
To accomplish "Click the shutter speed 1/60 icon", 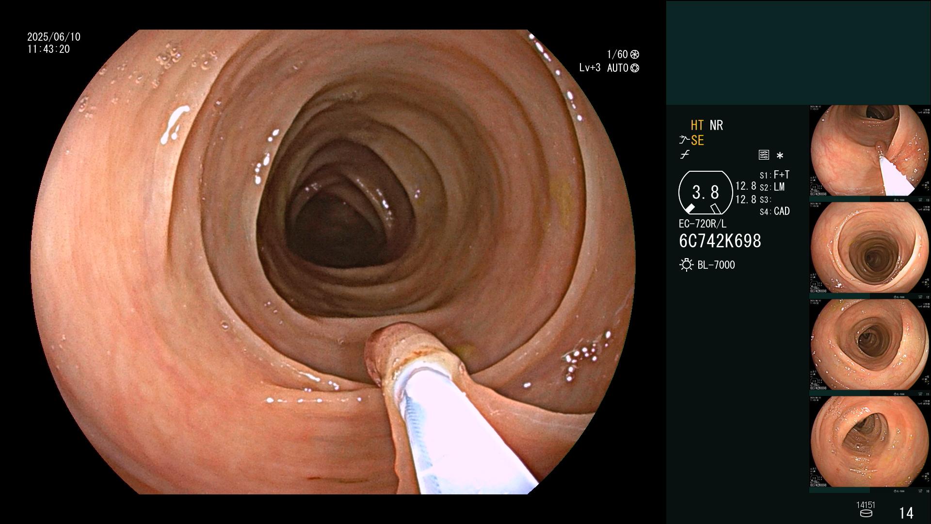I will tap(634, 54).
